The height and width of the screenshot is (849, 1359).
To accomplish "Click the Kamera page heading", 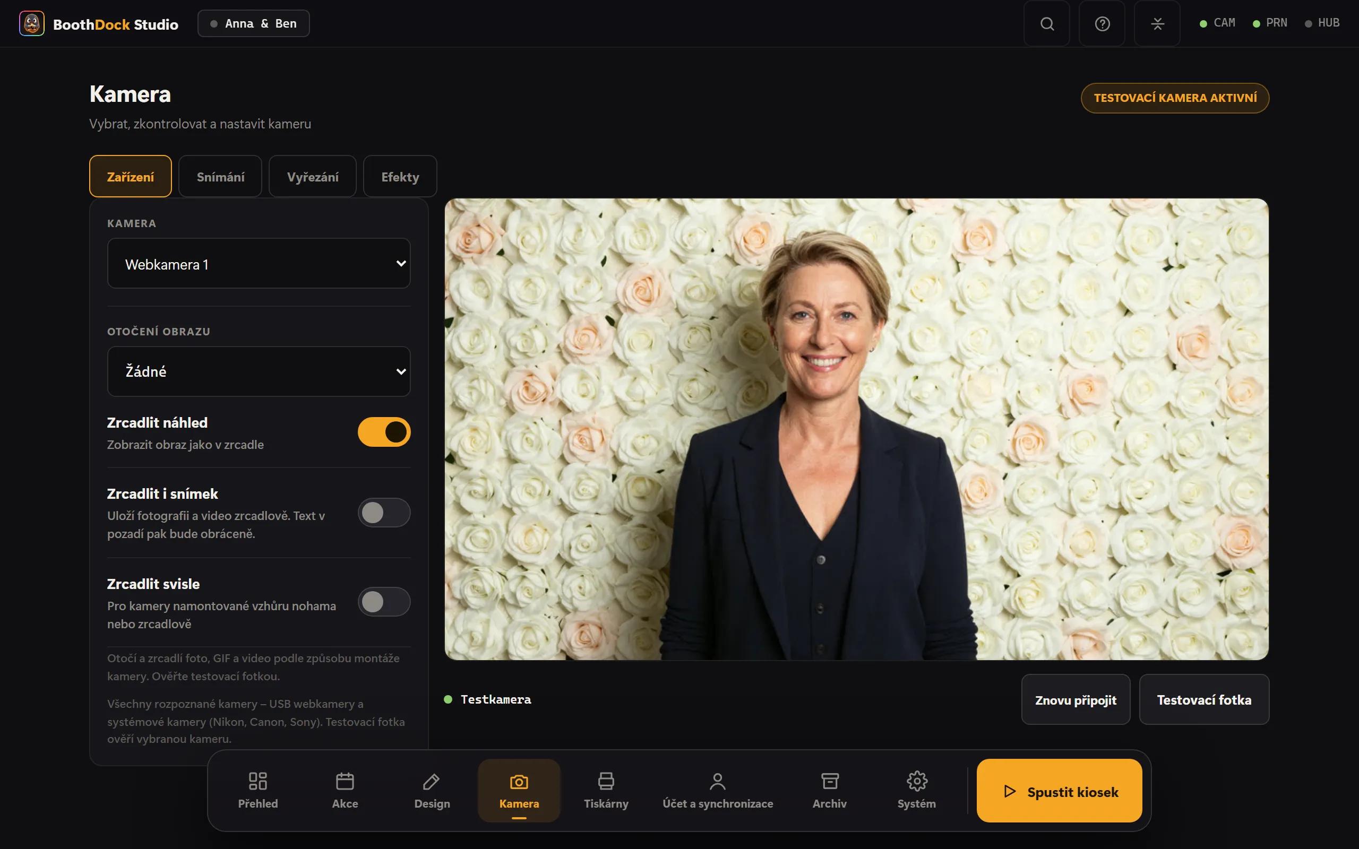I will (130, 94).
